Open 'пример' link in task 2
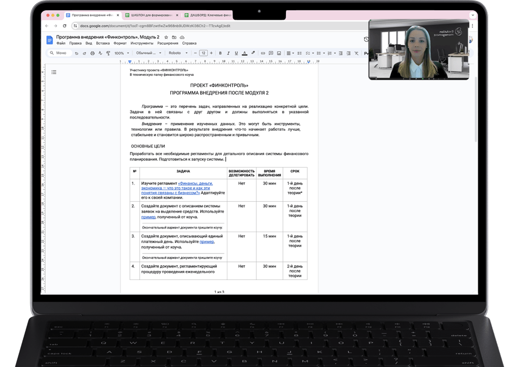Screen dimensions: 520x367 coord(148,217)
